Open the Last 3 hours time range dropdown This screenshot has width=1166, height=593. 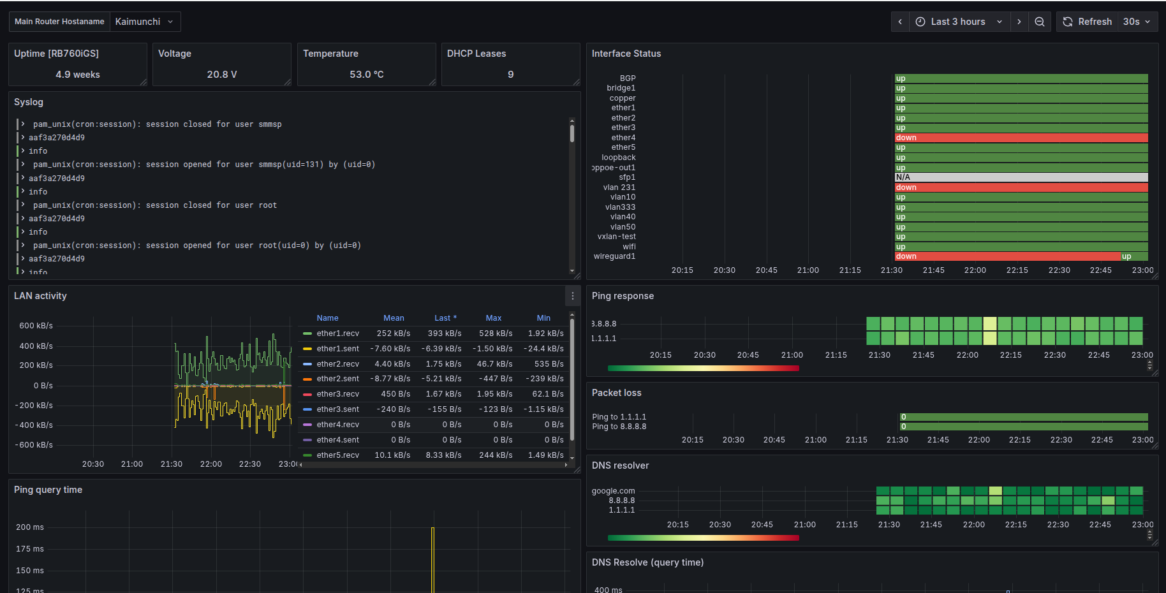[958, 21]
